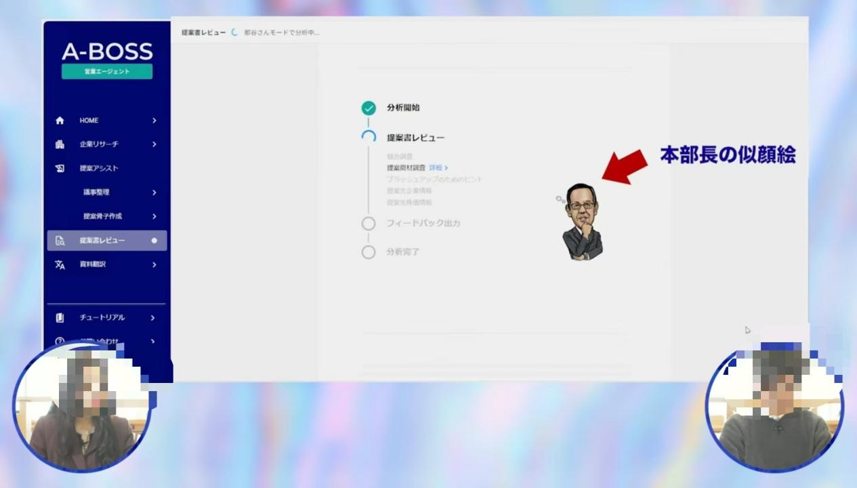Viewport: 857px width, 488px height.
Task: Click the 提案アシスト sidebar icon
Action: click(60, 169)
